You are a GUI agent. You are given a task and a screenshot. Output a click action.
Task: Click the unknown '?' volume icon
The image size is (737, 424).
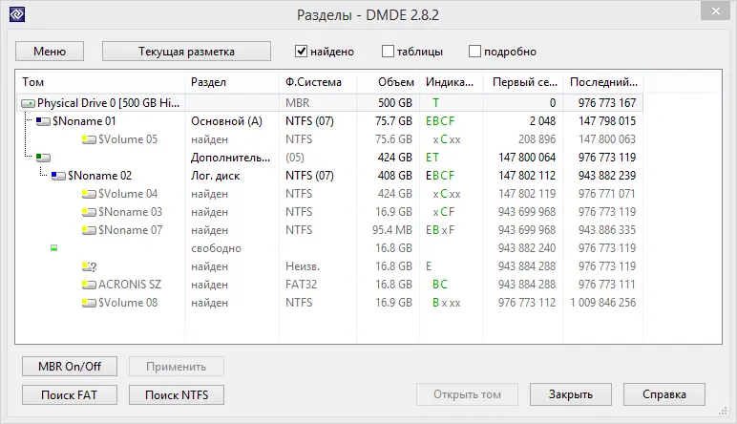click(90, 266)
